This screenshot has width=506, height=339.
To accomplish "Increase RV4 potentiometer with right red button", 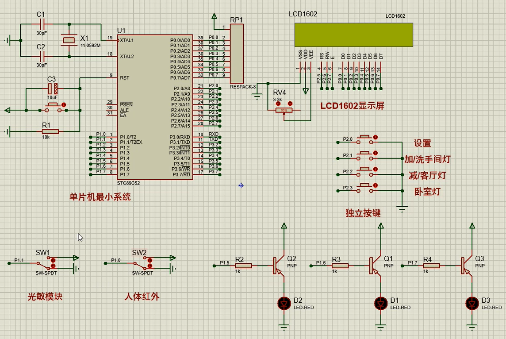I will (x=290, y=104).
